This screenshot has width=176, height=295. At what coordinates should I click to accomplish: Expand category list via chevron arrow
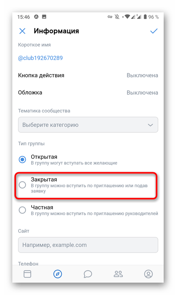150,125
